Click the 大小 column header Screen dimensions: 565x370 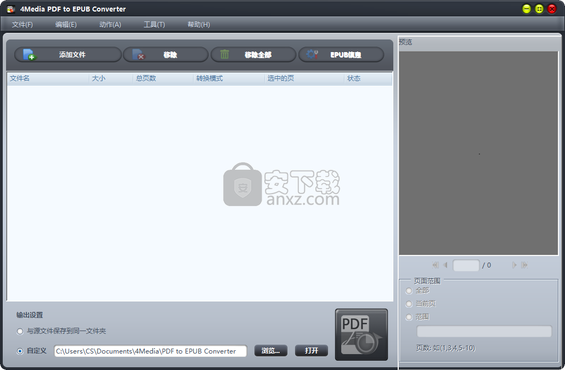pos(111,78)
